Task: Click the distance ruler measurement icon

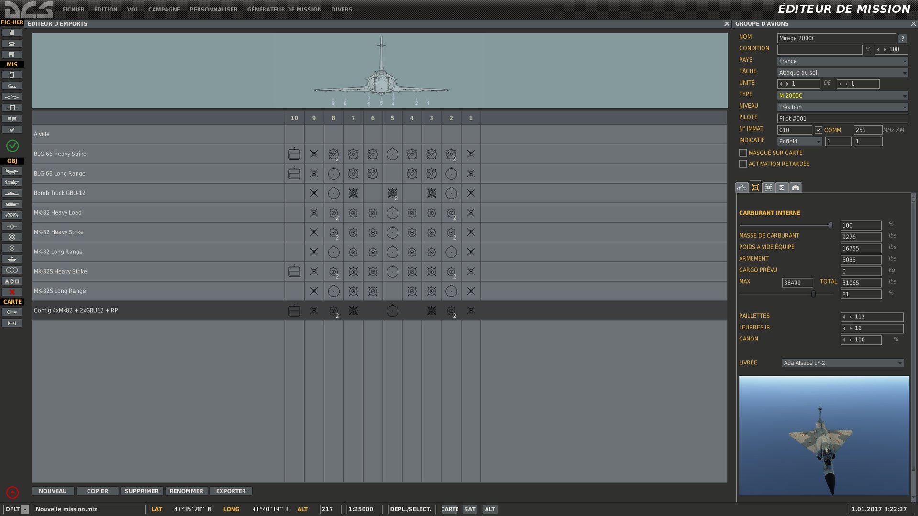Action: click(12, 323)
